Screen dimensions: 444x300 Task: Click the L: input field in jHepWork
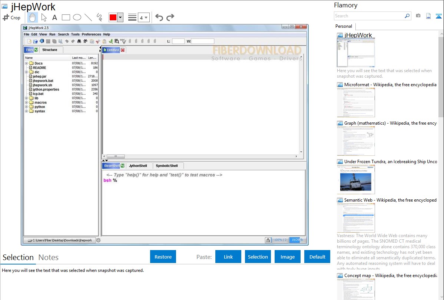[x=178, y=41]
